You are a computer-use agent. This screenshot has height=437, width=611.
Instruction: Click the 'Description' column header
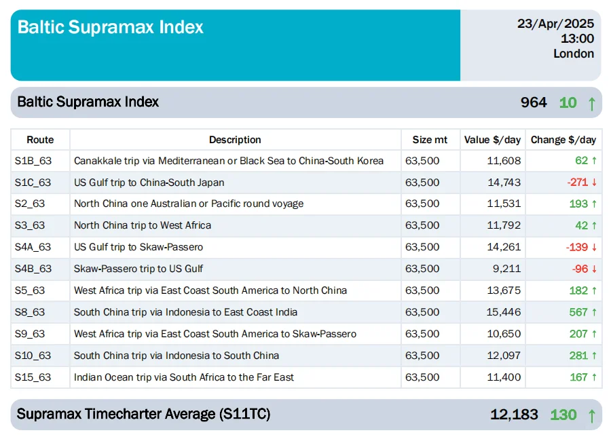pos(235,140)
